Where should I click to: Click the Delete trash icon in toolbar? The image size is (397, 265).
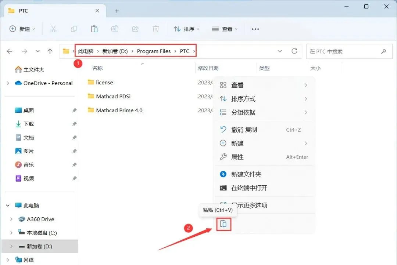pyautogui.click(x=155, y=29)
